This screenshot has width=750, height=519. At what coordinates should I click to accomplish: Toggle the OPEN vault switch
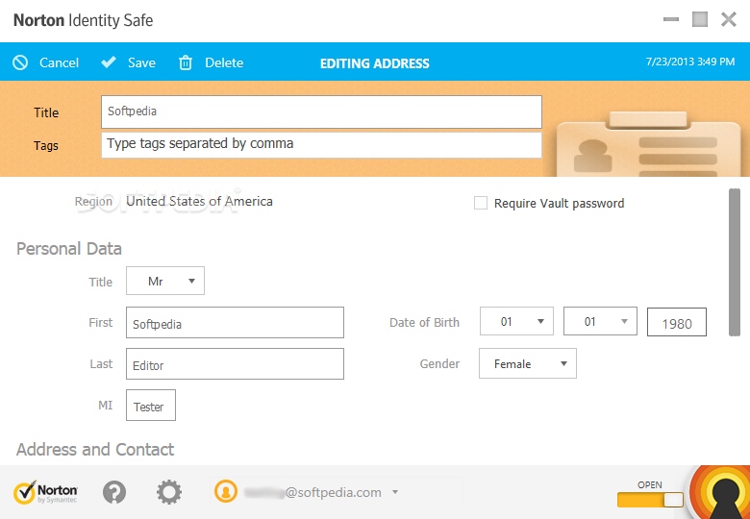[x=650, y=500]
